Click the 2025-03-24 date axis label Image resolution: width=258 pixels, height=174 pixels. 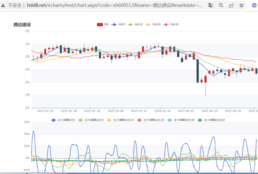coord(163,111)
